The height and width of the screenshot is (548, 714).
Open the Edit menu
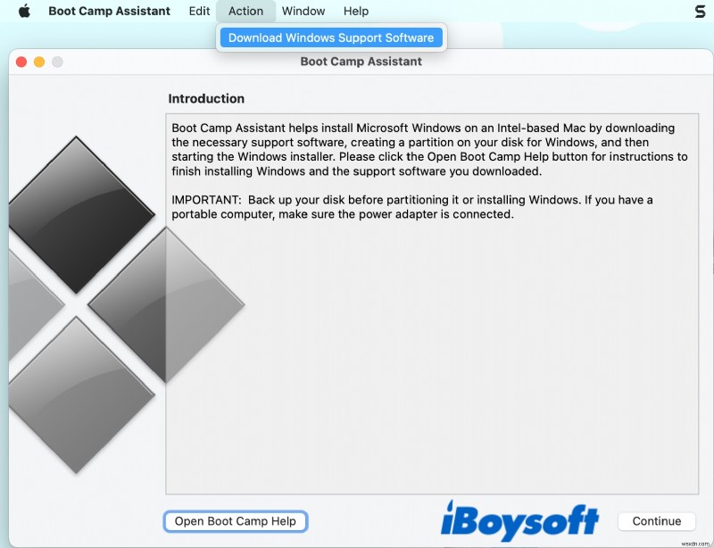pos(198,11)
